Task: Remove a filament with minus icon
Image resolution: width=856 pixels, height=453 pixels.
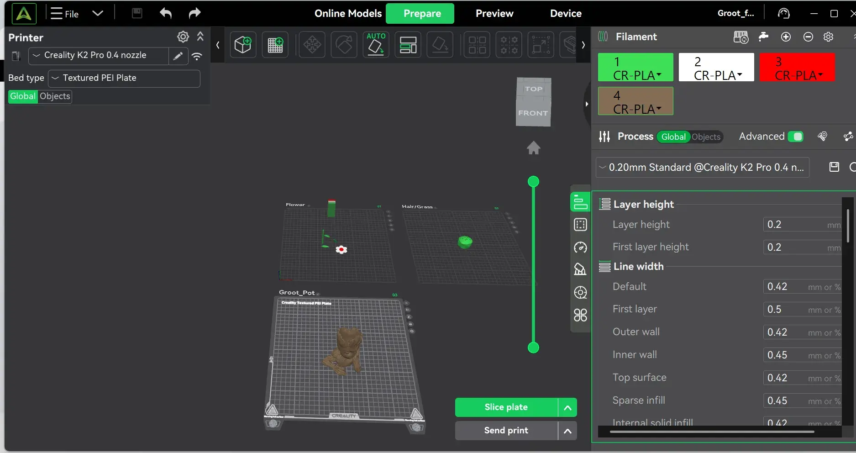Action: [x=808, y=37]
